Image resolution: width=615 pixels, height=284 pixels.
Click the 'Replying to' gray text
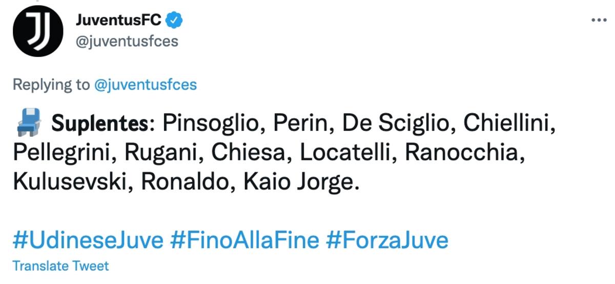click(51, 85)
